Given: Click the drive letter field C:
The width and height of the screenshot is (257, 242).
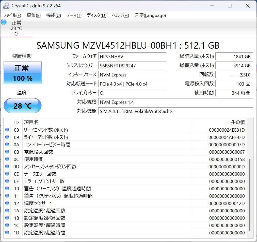Looking at the screenshot, I should [132, 93].
